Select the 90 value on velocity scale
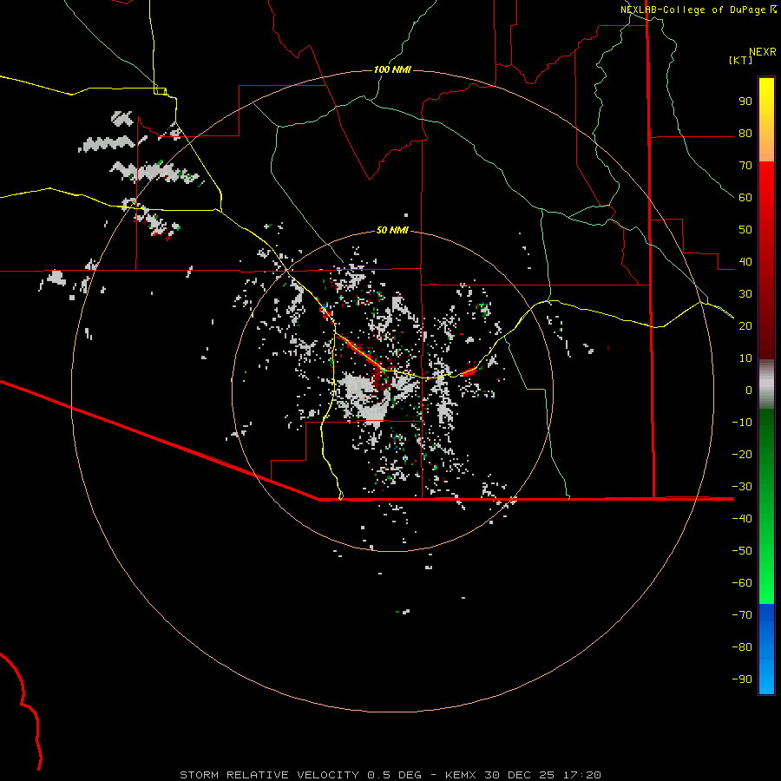The image size is (781, 781). (745, 102)
